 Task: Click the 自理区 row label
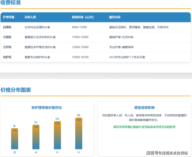7,27
